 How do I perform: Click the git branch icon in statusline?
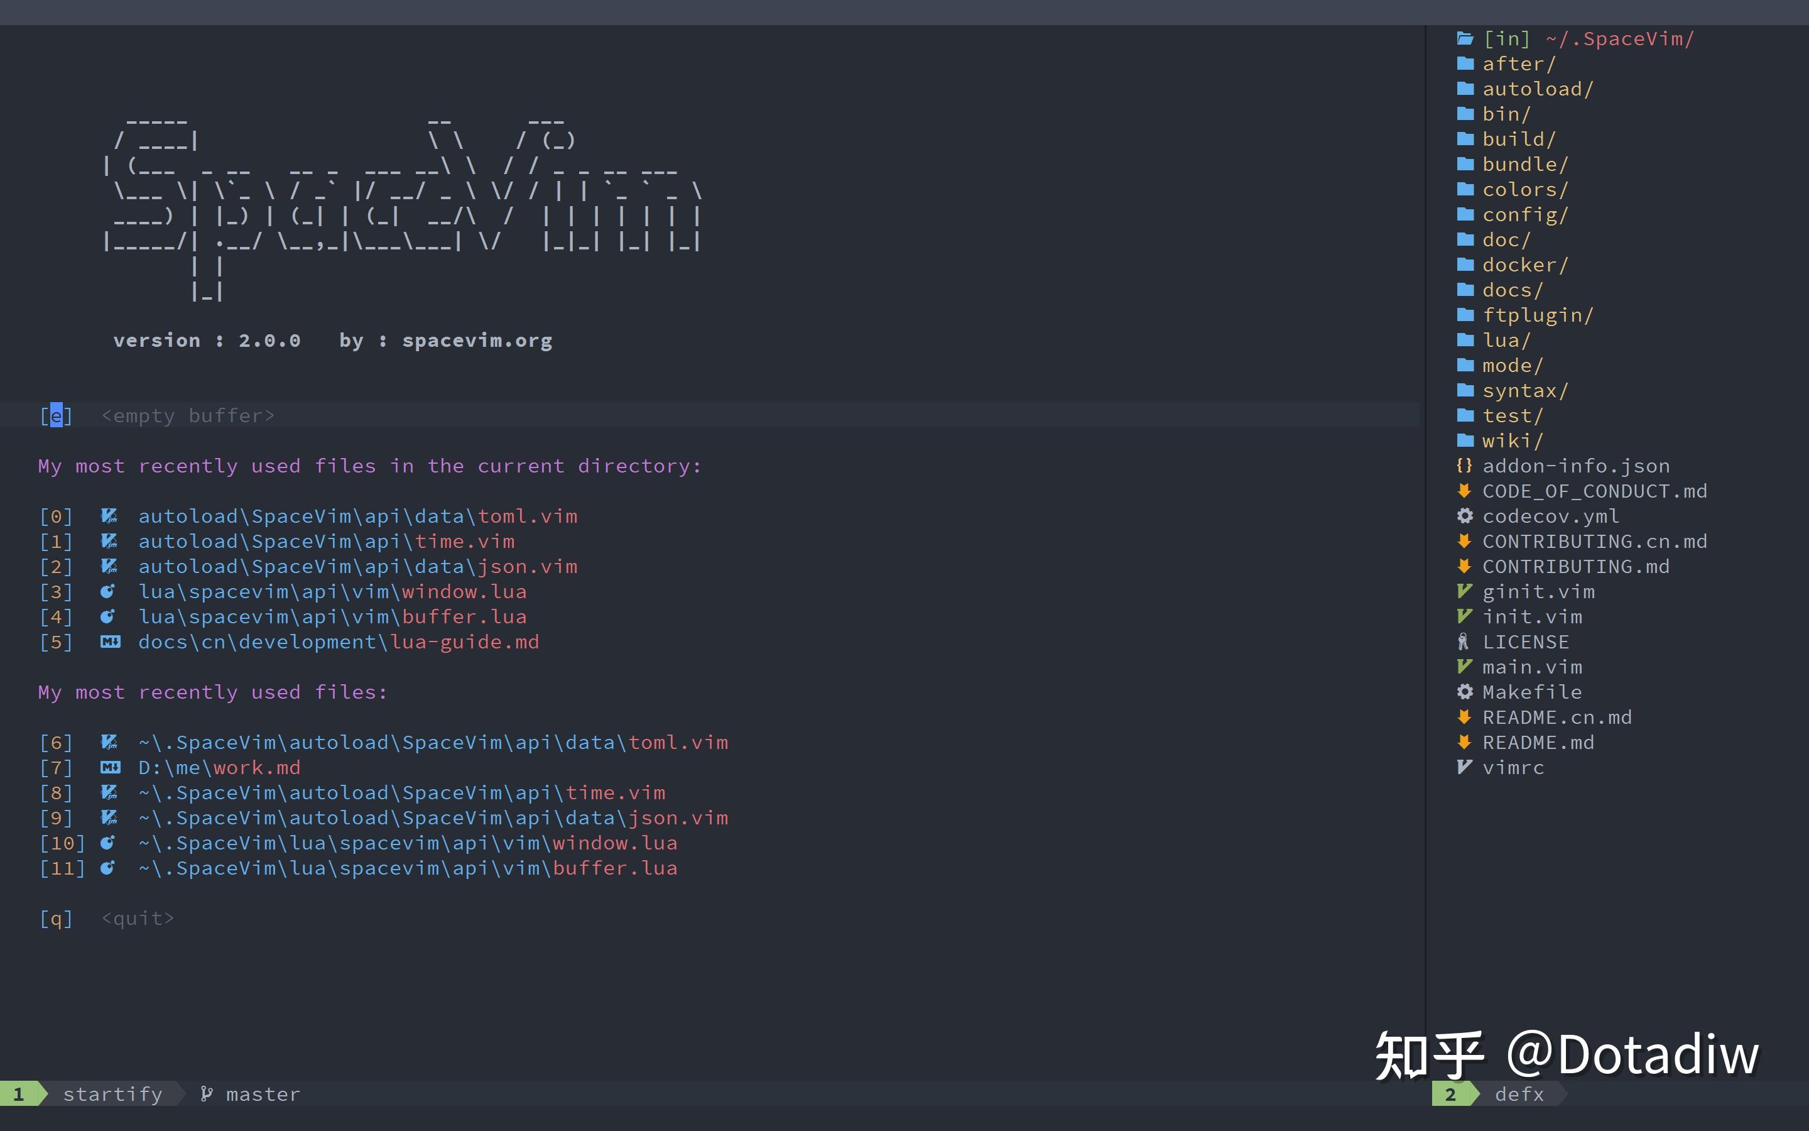click(206, 1095)
